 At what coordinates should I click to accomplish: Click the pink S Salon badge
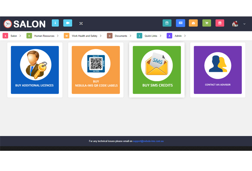tap(5, 36)
